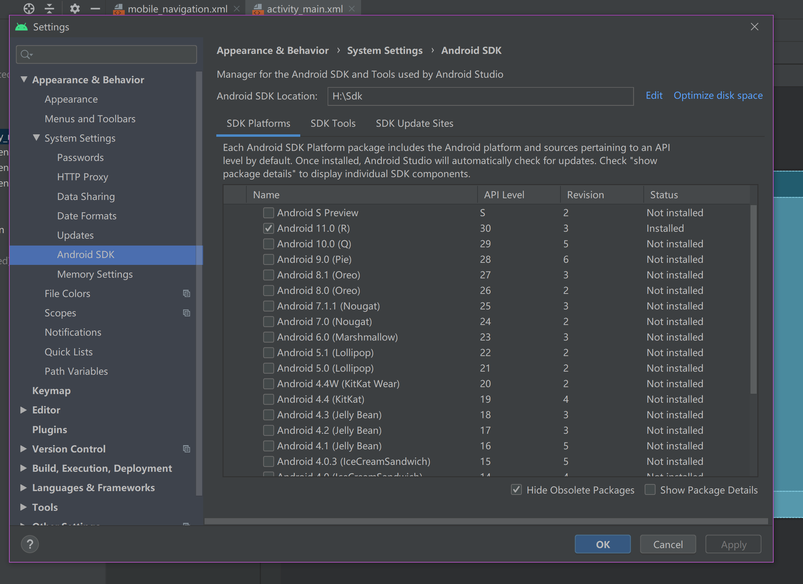Click System Settings in breadcrumb
This screenshot has height=584, width=803.
click(x=385, y=51)
